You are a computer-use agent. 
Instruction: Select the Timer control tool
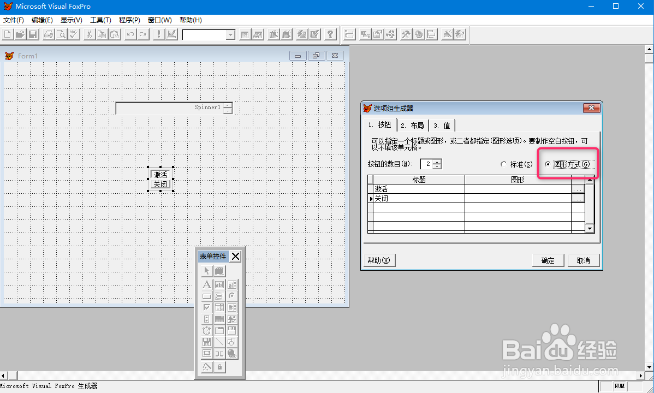[206, 331]
